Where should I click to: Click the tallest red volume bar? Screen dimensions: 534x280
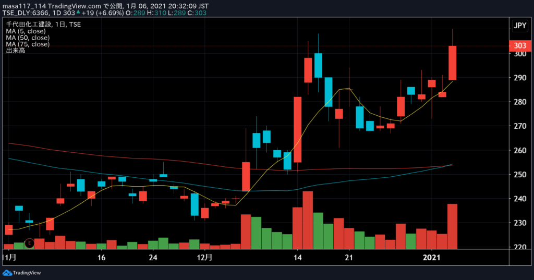point(308,220)
